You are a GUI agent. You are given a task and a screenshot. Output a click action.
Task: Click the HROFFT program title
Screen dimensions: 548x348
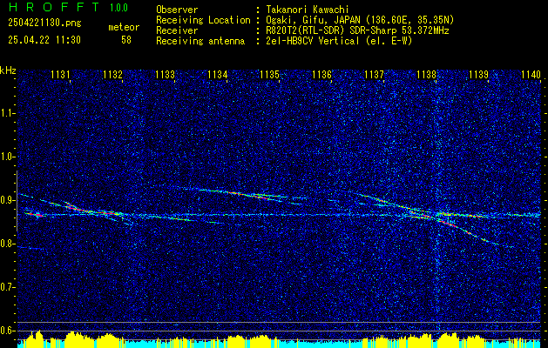click(x=54, y=7)
